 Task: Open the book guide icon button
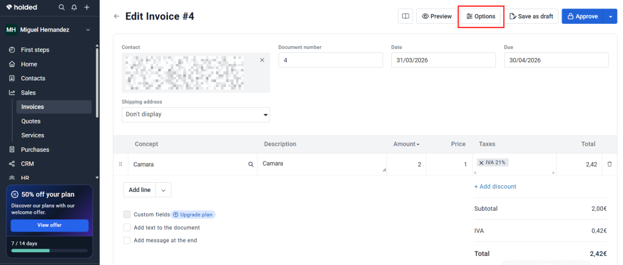(x=405, y=16)
